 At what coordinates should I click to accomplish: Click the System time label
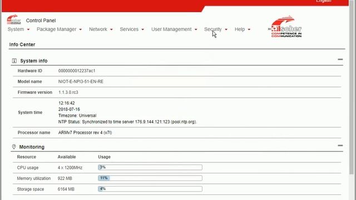coord(30,112)
